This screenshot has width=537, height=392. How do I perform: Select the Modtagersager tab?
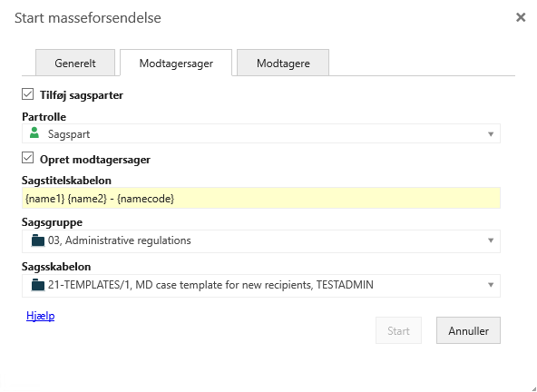click(176, 63)
